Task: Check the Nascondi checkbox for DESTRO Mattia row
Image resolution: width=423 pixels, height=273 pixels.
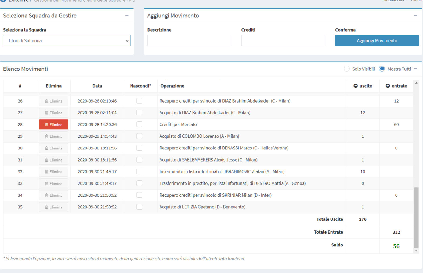Action: pyautogui.click(x=139, y=183)
